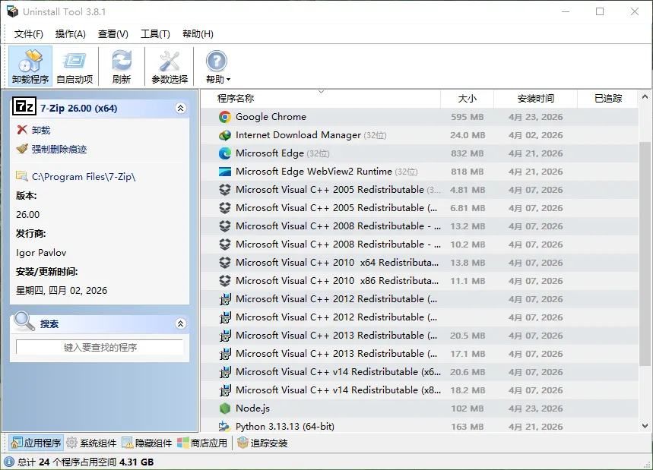Click the program list scroll up arrow
653x470 pixels.
645,96
